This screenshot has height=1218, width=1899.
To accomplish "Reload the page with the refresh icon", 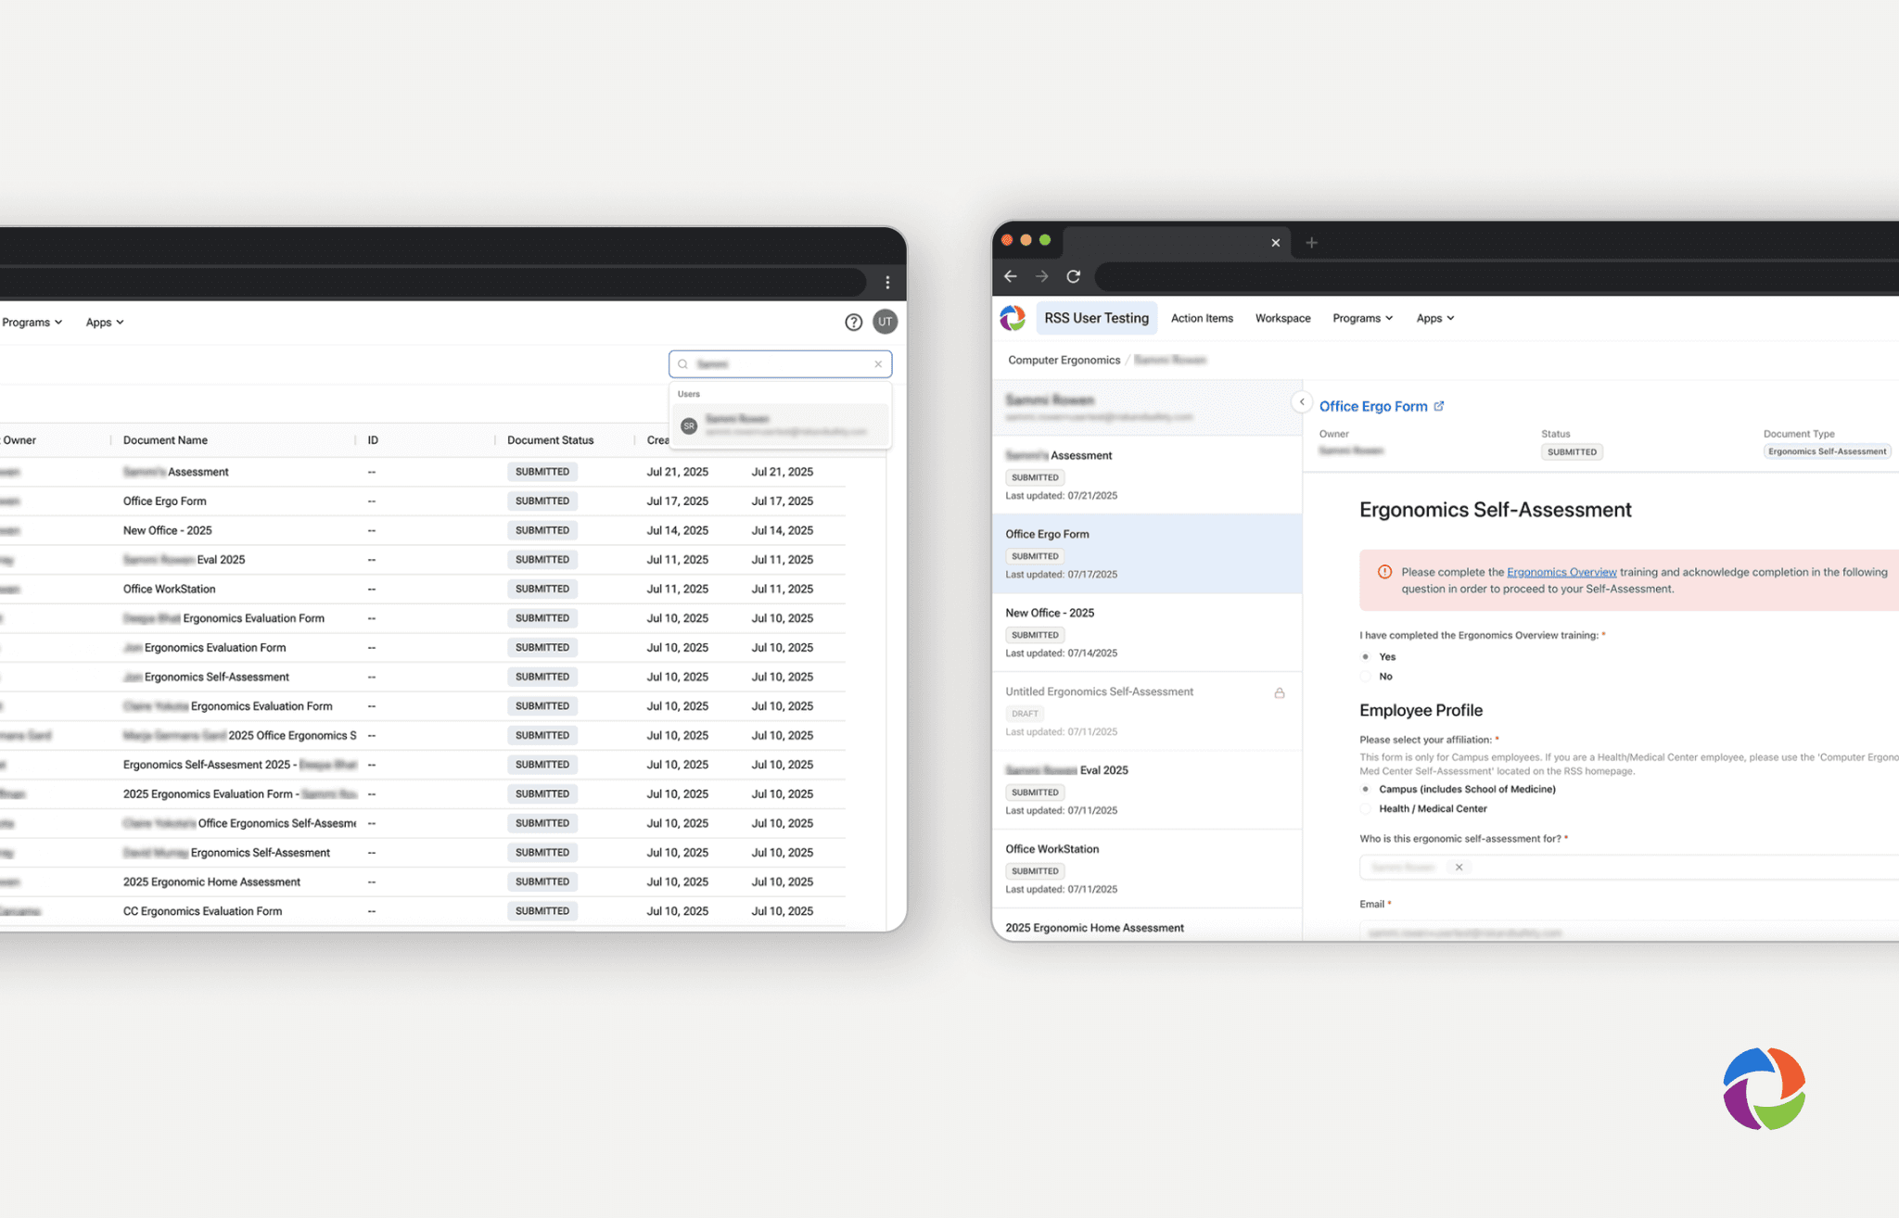I will [x=1074, y=276].
